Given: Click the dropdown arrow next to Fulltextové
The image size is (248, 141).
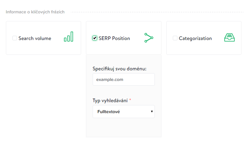Looking at the screenshot, I should (x=152, y=112).
